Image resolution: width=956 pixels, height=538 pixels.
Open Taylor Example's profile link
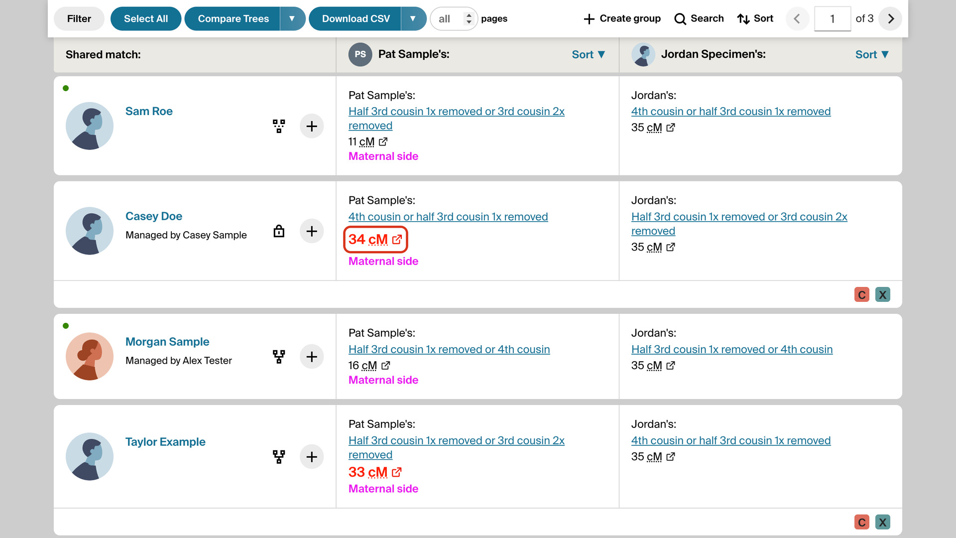click(165, 442)
